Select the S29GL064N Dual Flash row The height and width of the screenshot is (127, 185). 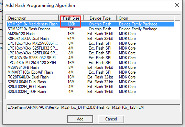(90, 82)
